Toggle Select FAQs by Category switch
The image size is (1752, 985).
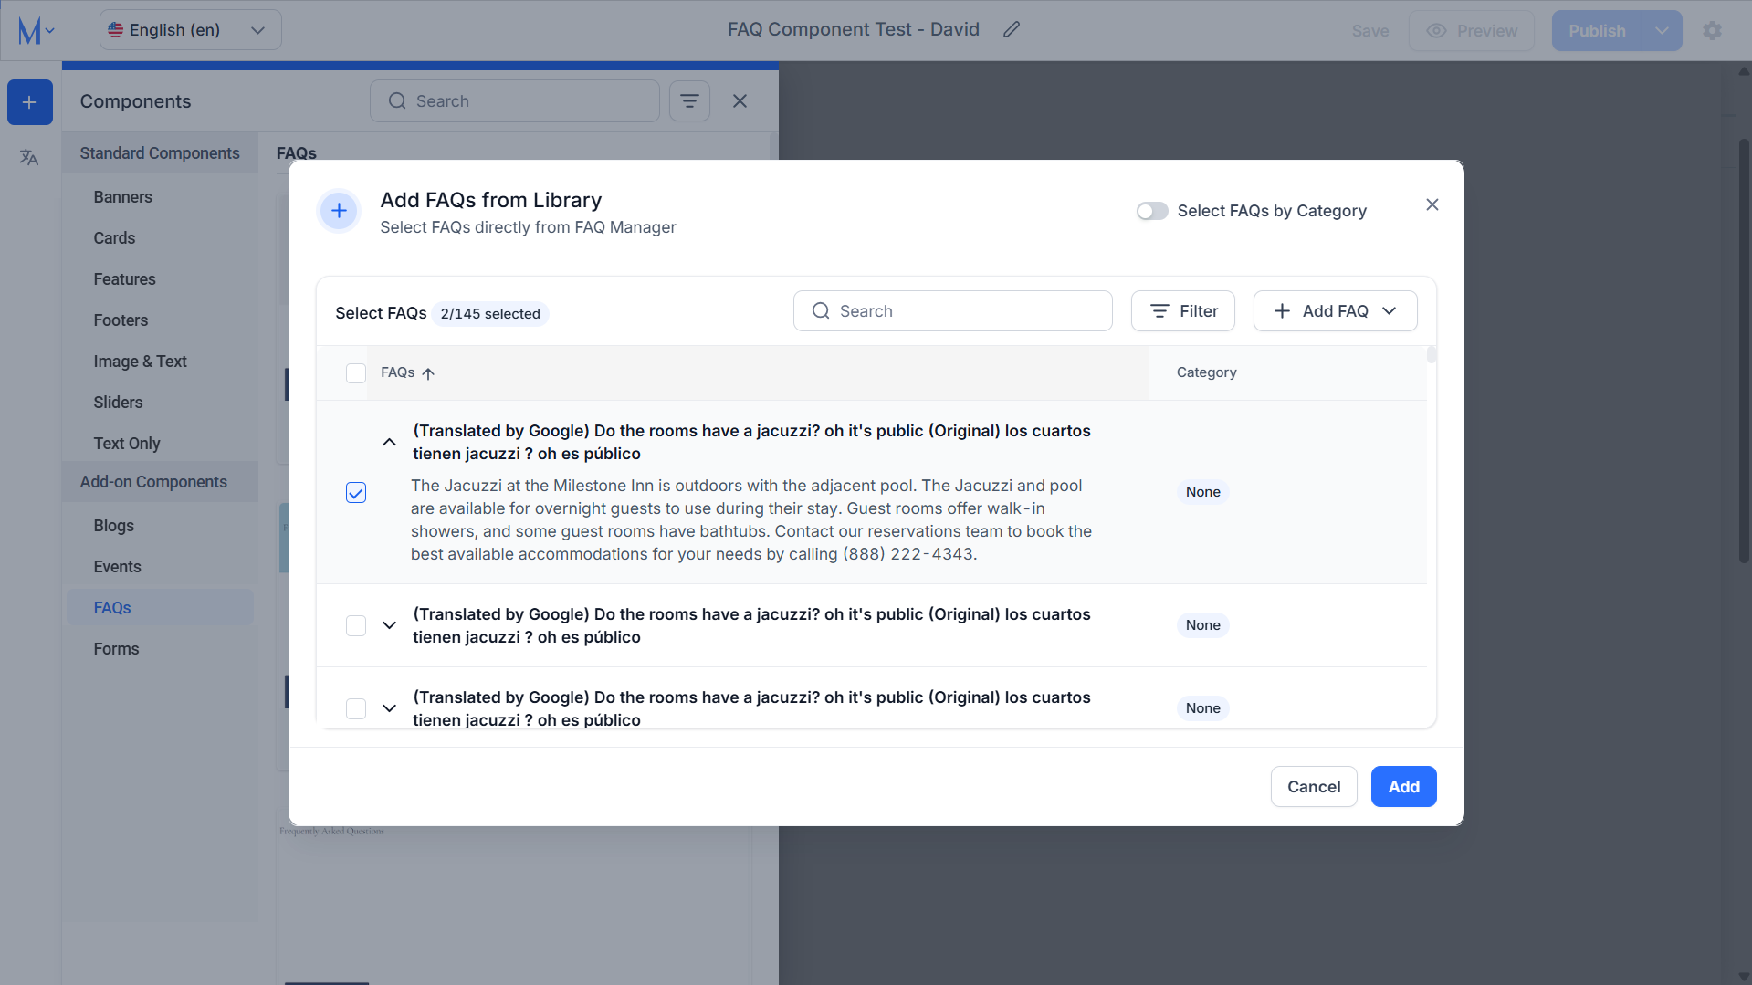[1152, 211]
